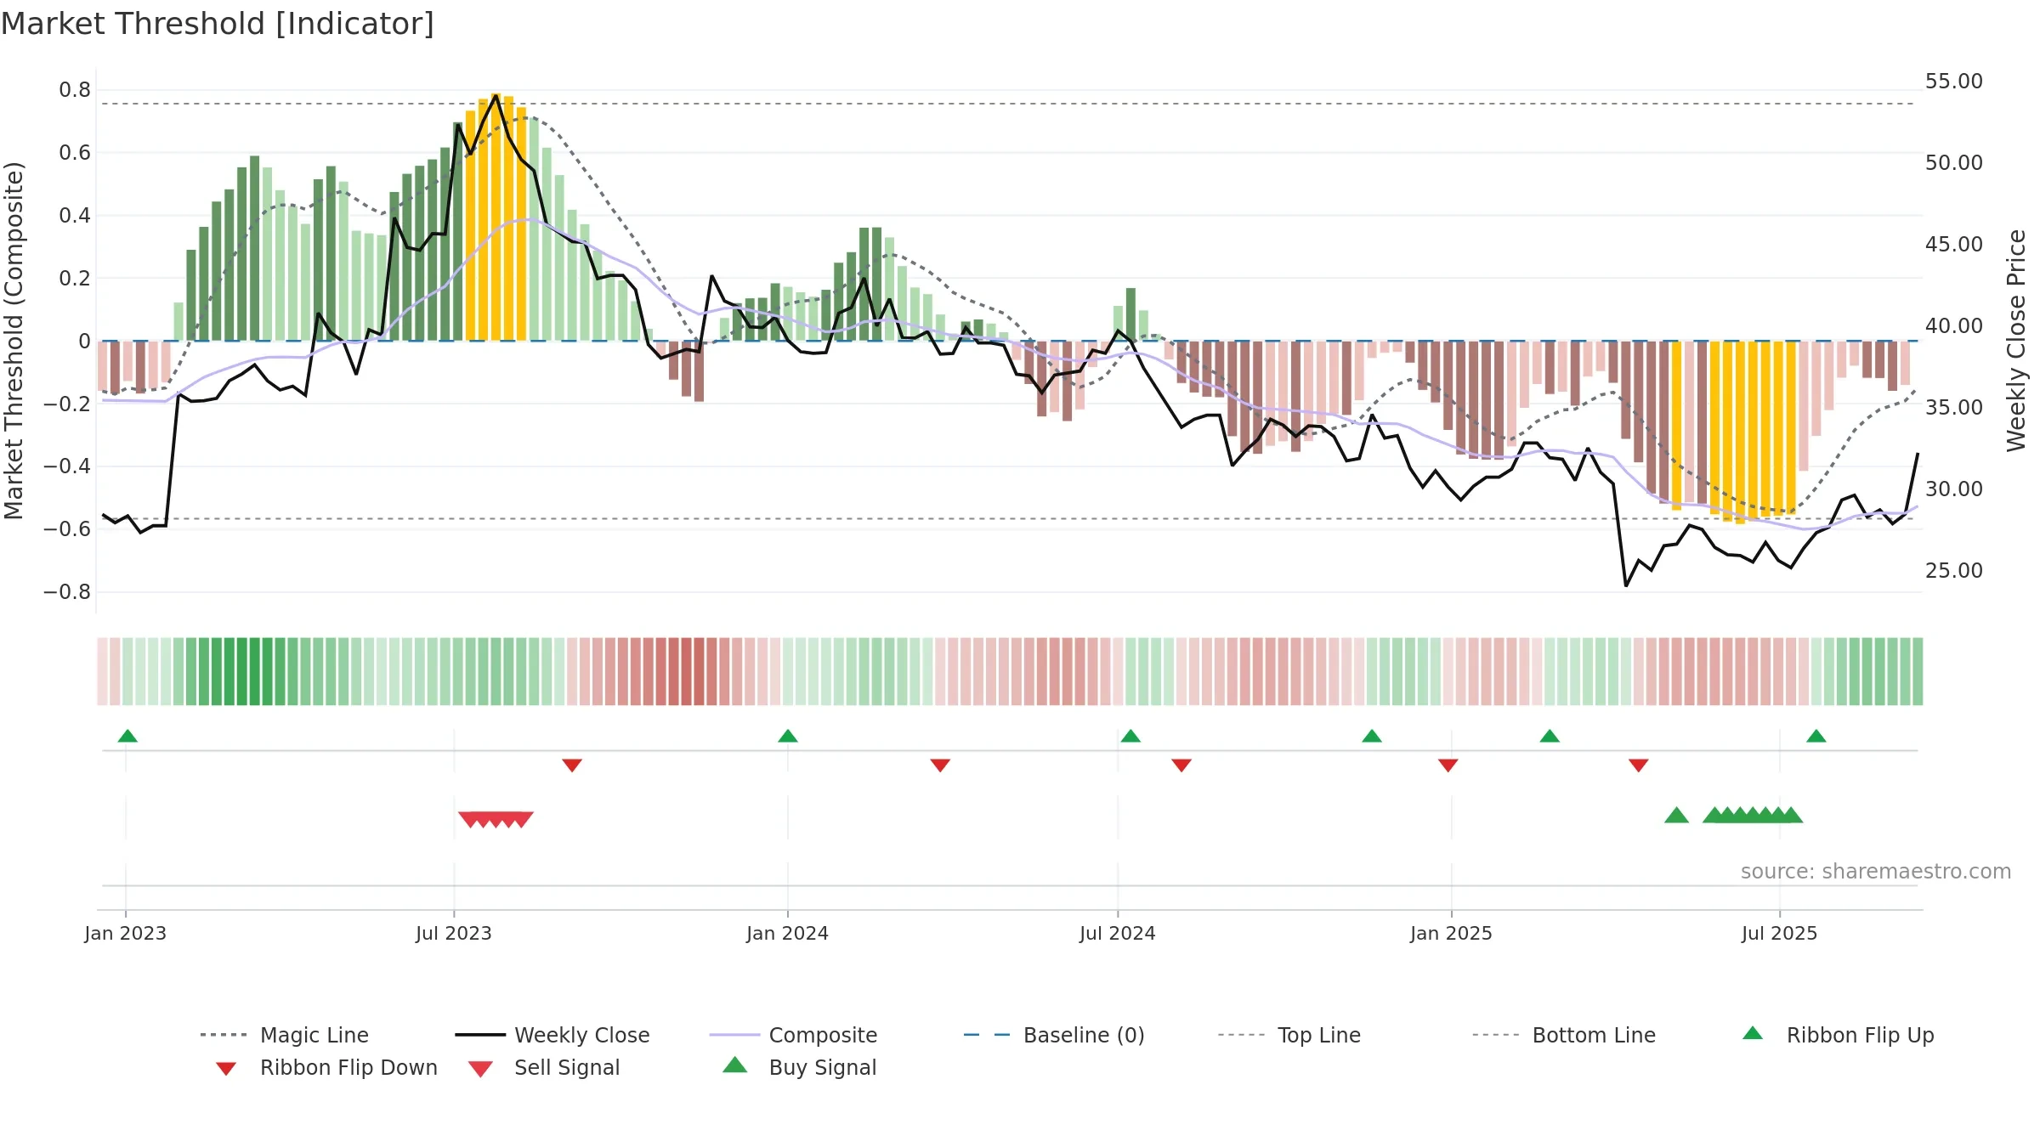The width and height of the screenshot is (2040, 1147).
Task: Click the Jul 2023 x-axis label
Action: 454,933
